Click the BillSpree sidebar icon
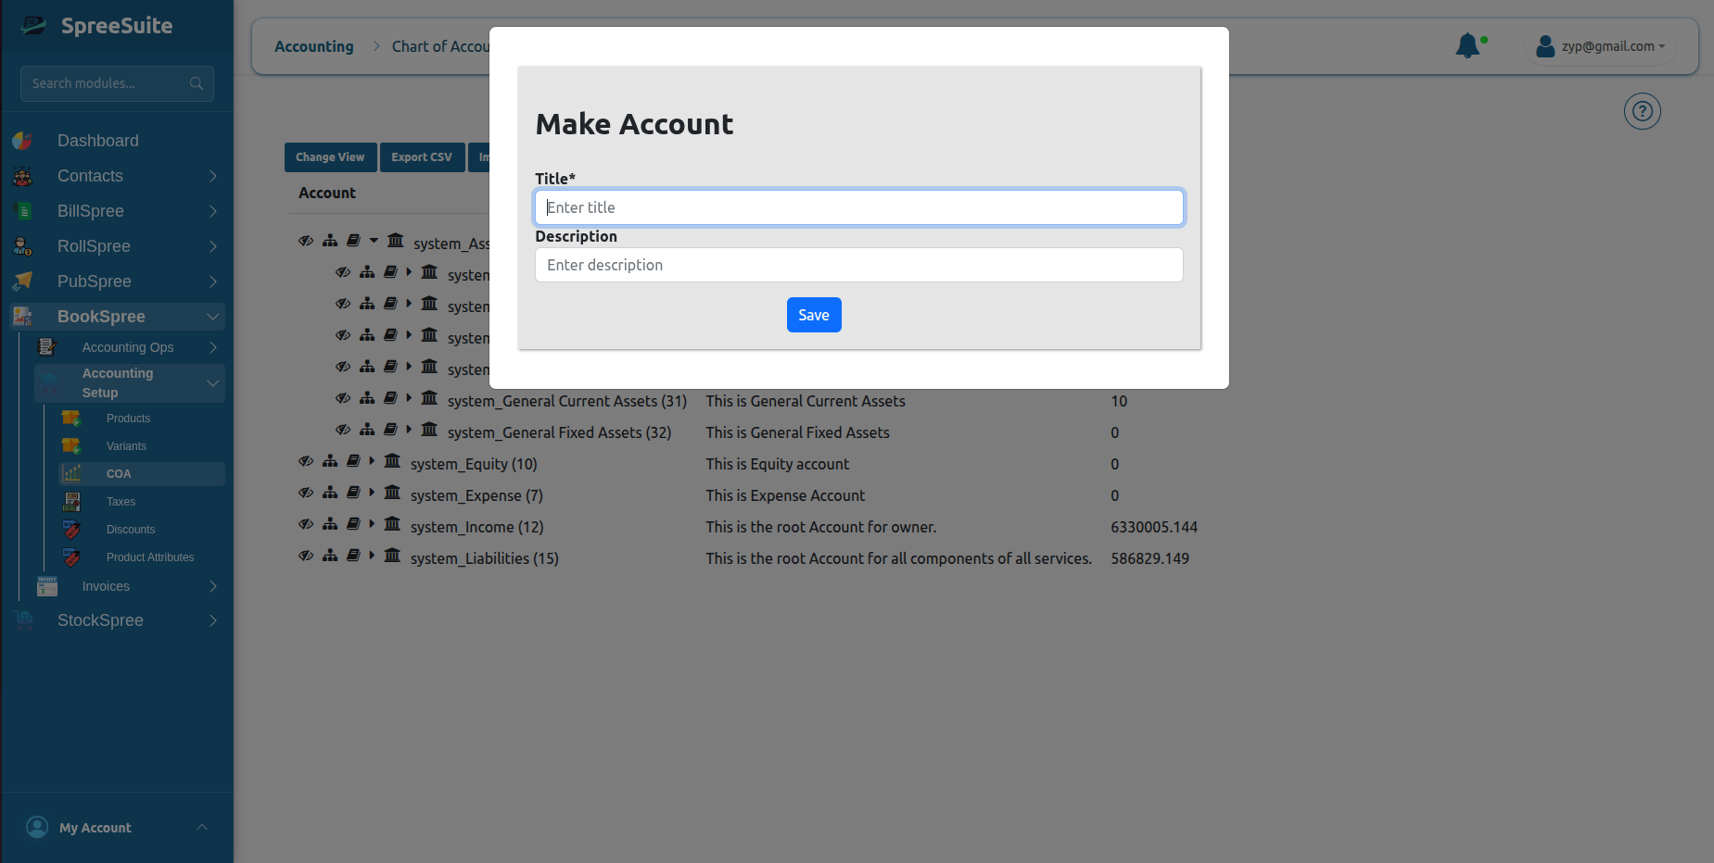The image size is (1714, 863). 23,211
